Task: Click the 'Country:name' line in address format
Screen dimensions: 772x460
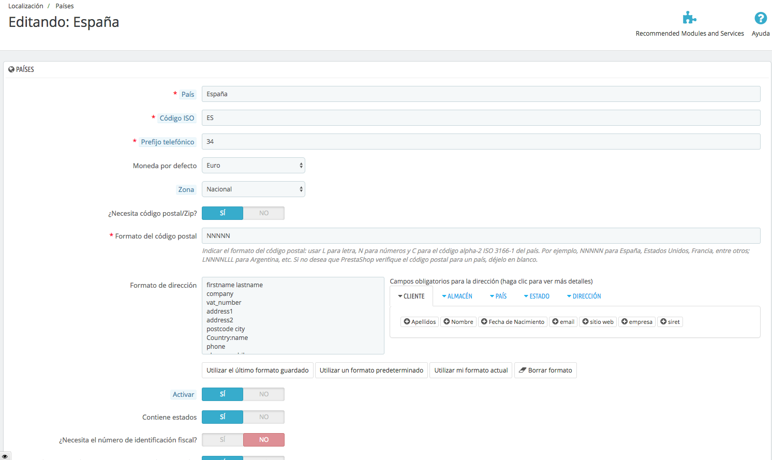Action: click(x=227, y=338)
